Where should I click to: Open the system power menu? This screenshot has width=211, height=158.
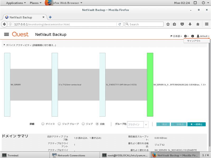pyautogui.click(x=205, y=3)
